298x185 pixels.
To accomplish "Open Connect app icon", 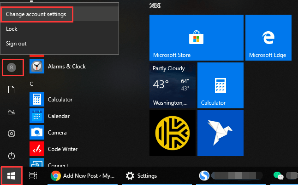I will [x=37, y=163].
